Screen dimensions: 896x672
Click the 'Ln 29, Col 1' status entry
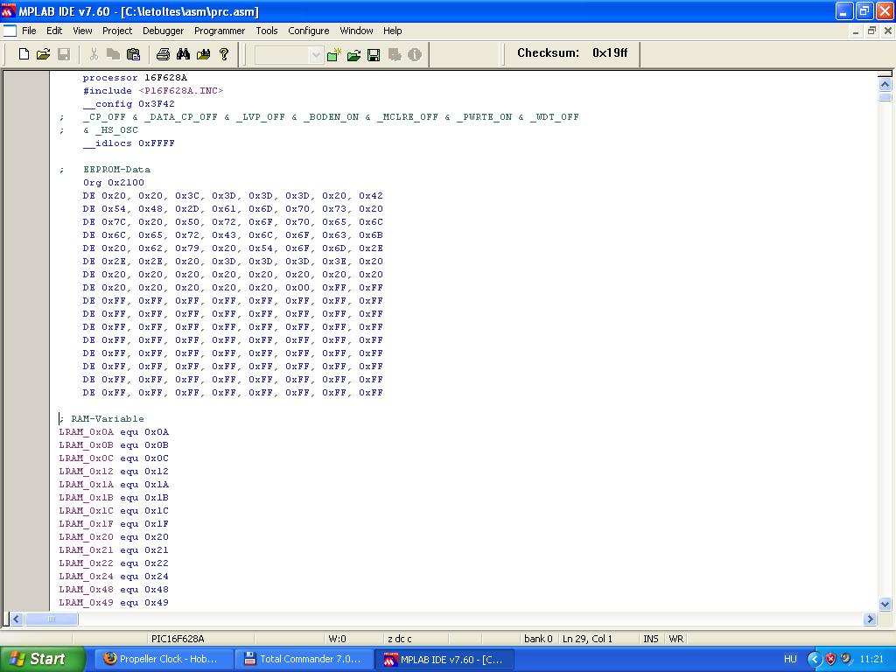tap(587, 639)
